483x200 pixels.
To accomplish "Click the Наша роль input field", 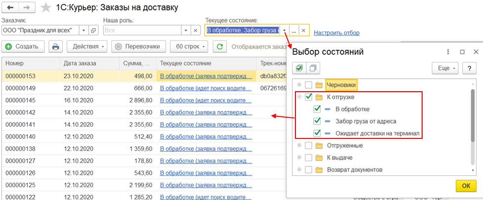I will pos(142,31).
